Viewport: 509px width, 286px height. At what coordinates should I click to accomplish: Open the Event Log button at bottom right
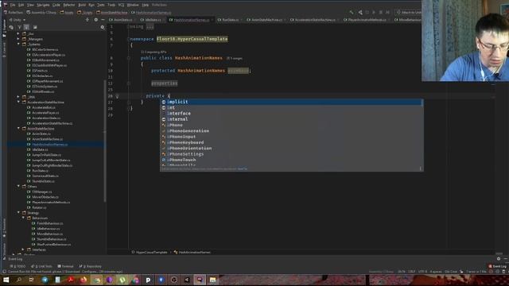click(497, 266)
